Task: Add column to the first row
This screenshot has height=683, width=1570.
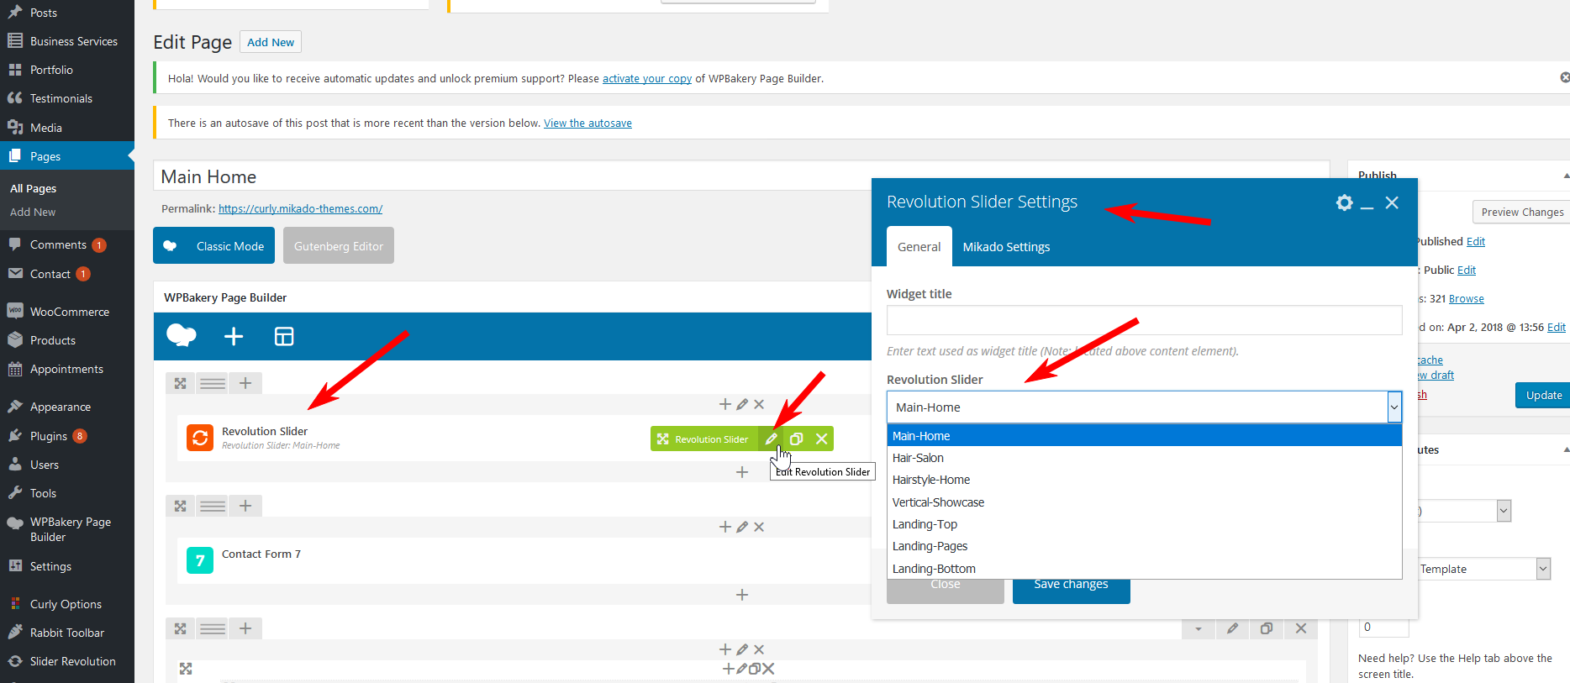Action: pos(245,383)
